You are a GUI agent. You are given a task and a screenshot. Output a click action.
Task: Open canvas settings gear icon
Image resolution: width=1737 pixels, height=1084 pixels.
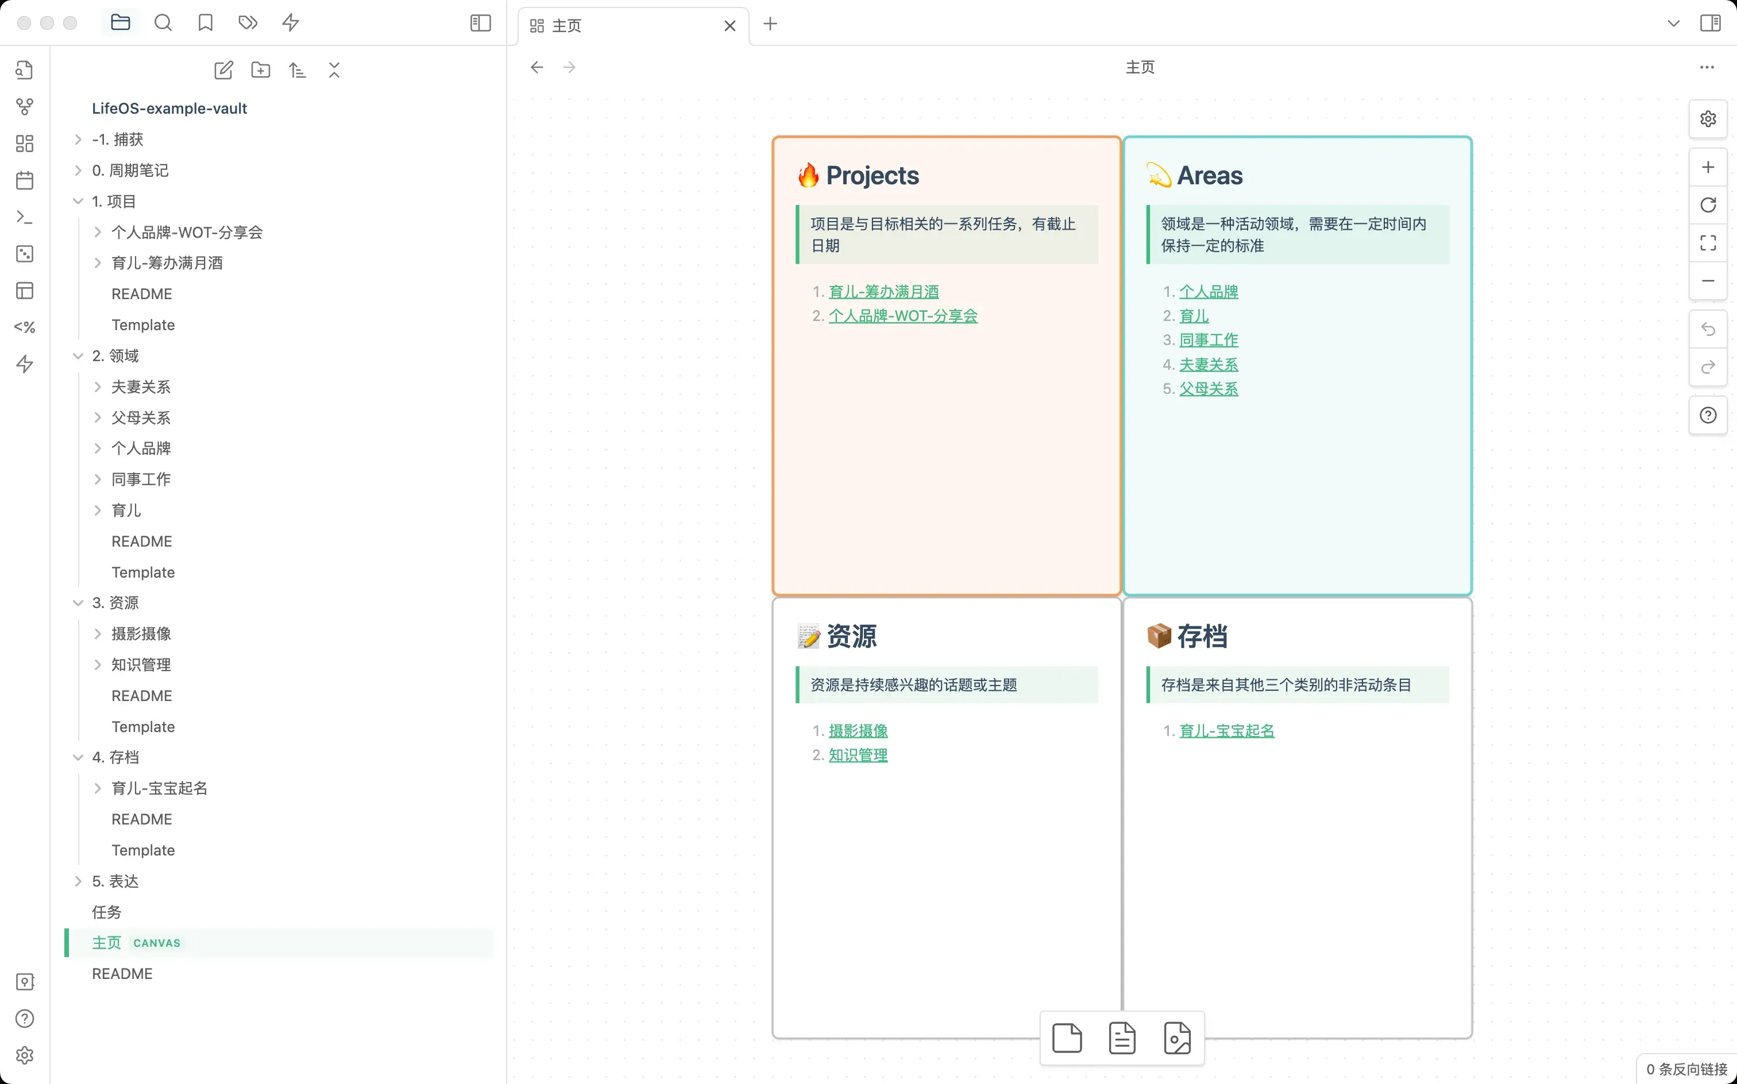click(x=1708, y=119)
